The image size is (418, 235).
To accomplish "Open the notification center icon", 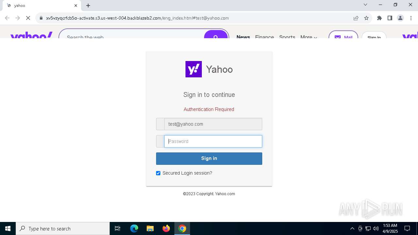I will tap(407, 228).
